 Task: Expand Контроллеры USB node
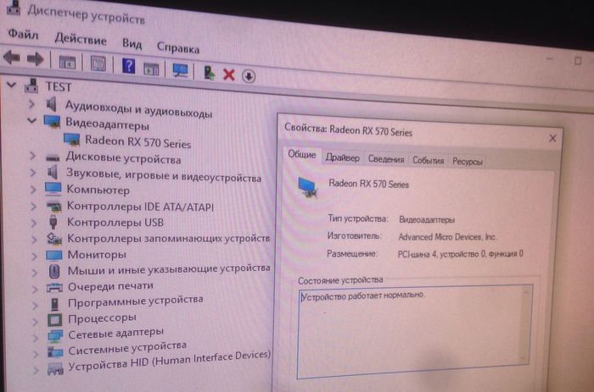tap(34, 223)
